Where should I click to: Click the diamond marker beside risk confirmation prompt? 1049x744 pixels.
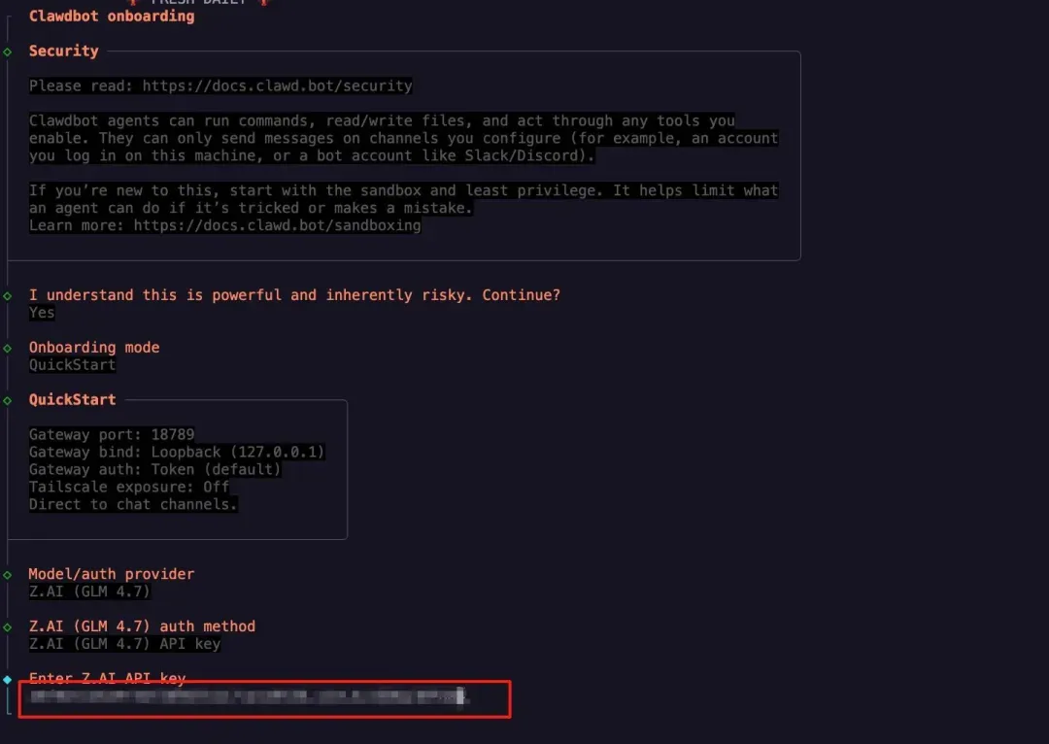(8, 295)
